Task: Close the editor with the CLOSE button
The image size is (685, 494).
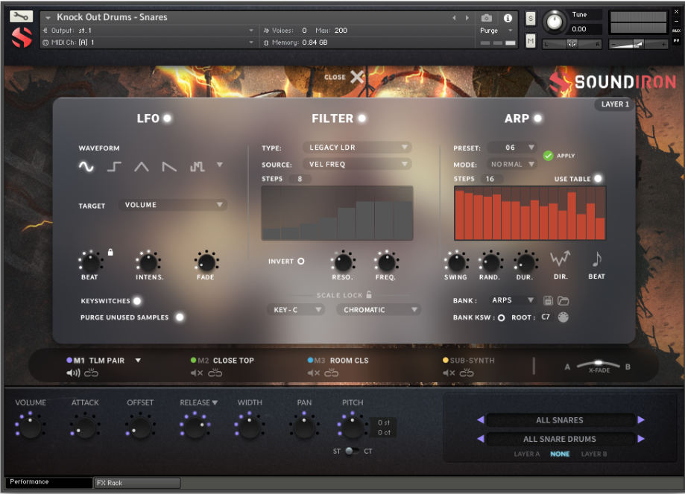Action: pos(341,77)
